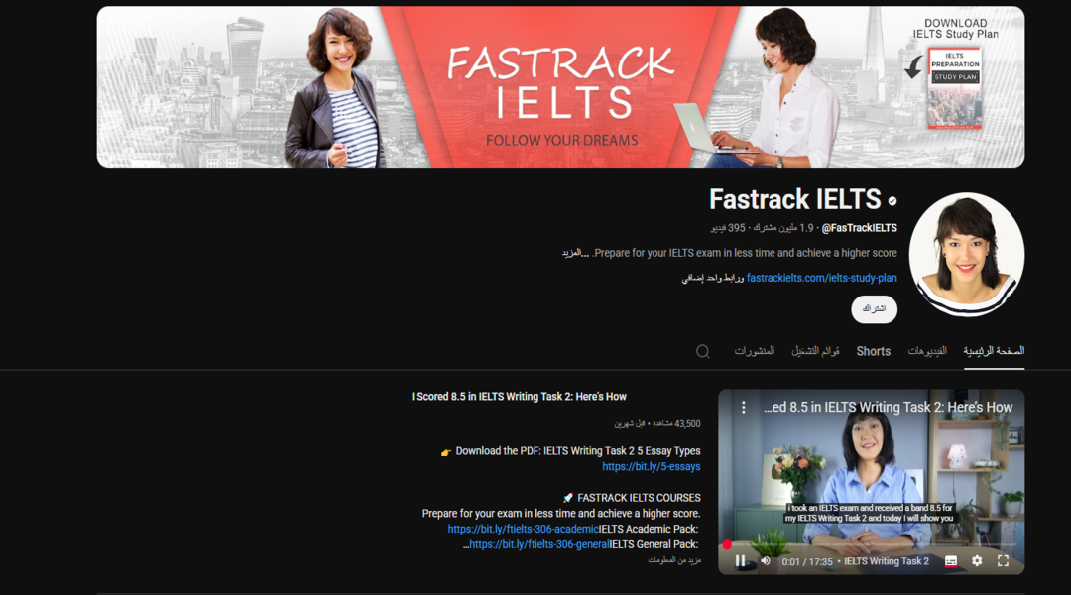Search the channel with magnifier icon
The height and width of the screenshot is (595, 1071).
(703, 352)
